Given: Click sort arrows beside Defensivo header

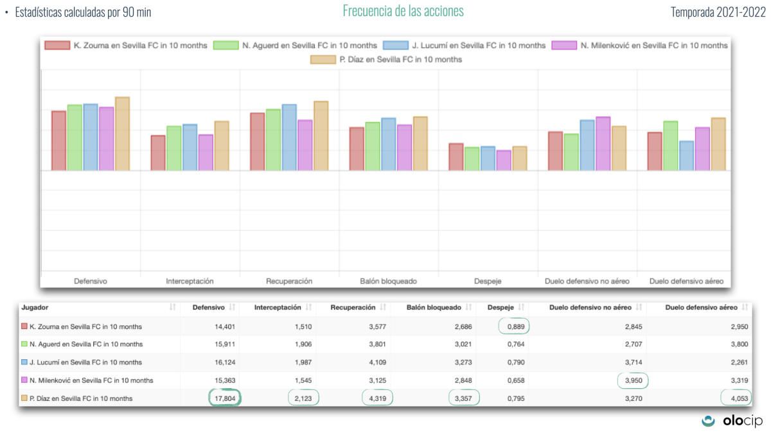Looking at the screenshot, I should (233, 308).
